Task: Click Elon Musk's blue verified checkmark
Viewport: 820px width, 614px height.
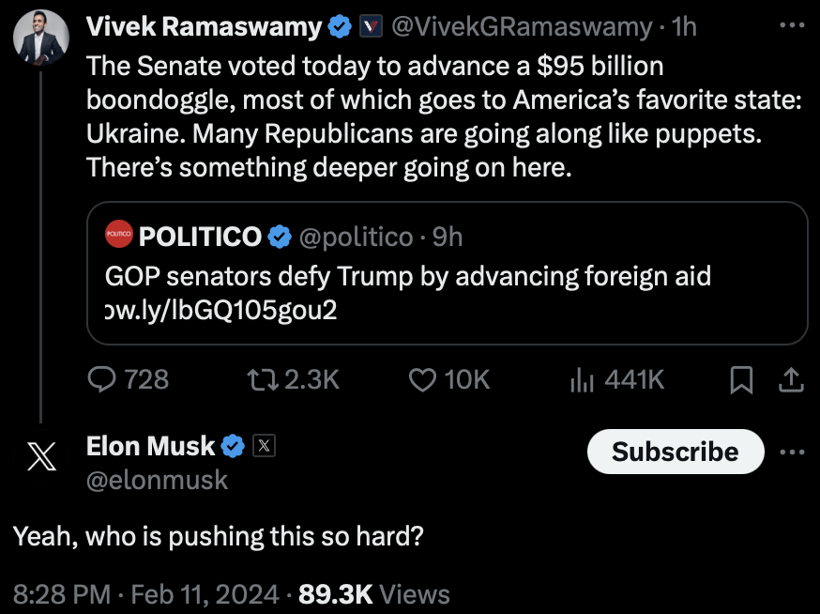Action: 234,447
